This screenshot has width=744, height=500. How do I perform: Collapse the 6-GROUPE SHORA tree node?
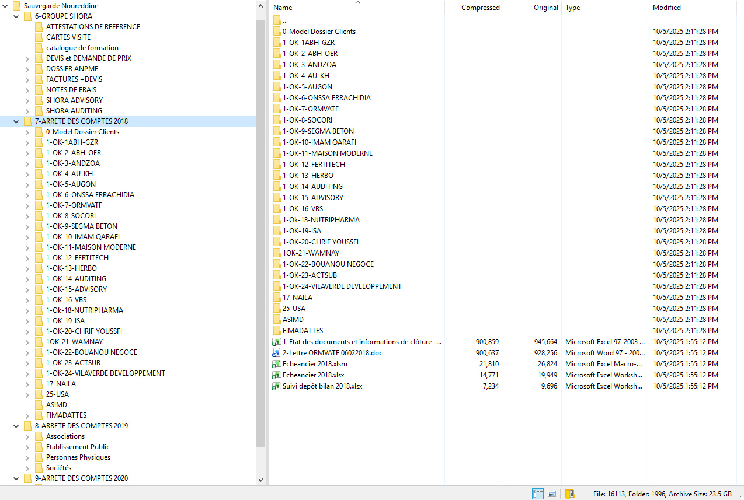pos(16,16)
